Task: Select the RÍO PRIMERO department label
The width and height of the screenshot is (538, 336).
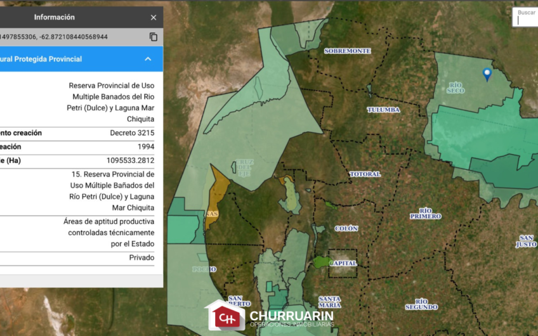Action: pyautogui.click(x=426, y=213)
